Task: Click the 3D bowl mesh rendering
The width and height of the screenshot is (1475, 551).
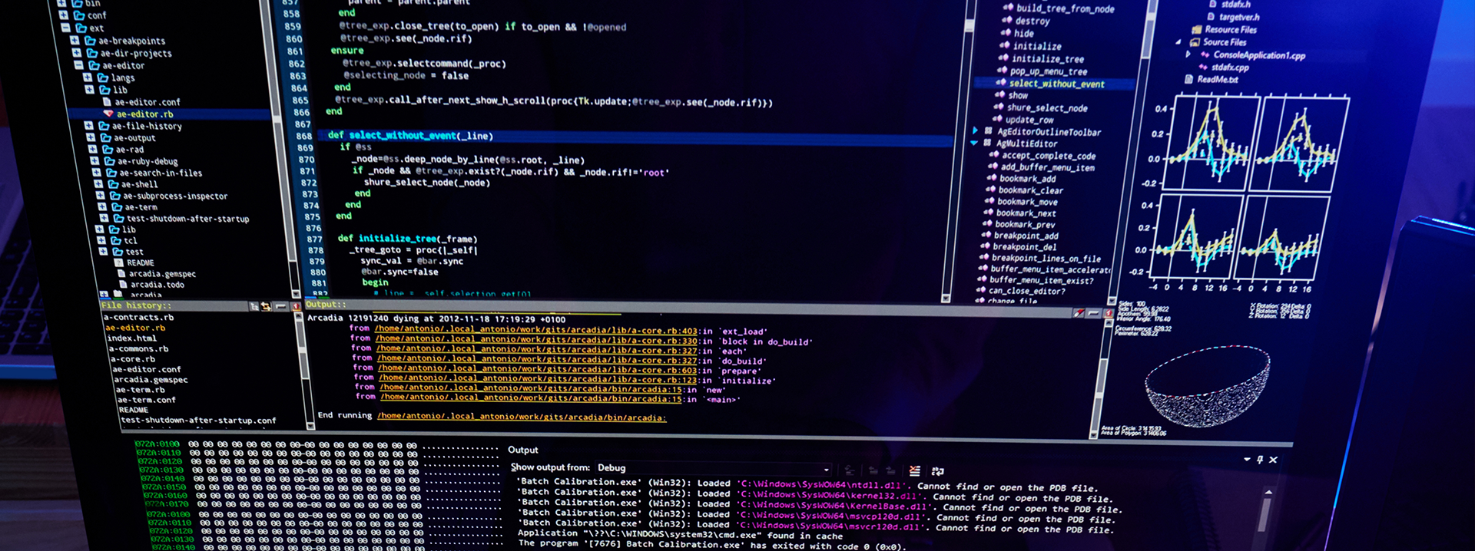Action: point(1206,386)
